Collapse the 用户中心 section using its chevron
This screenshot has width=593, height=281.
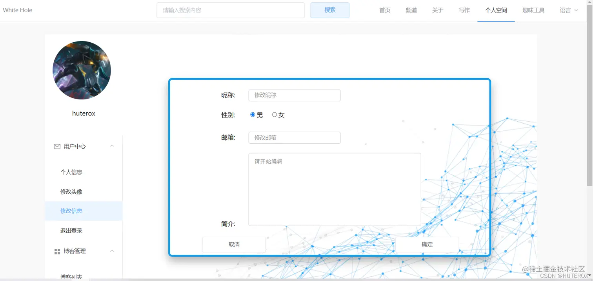point(112,145)
